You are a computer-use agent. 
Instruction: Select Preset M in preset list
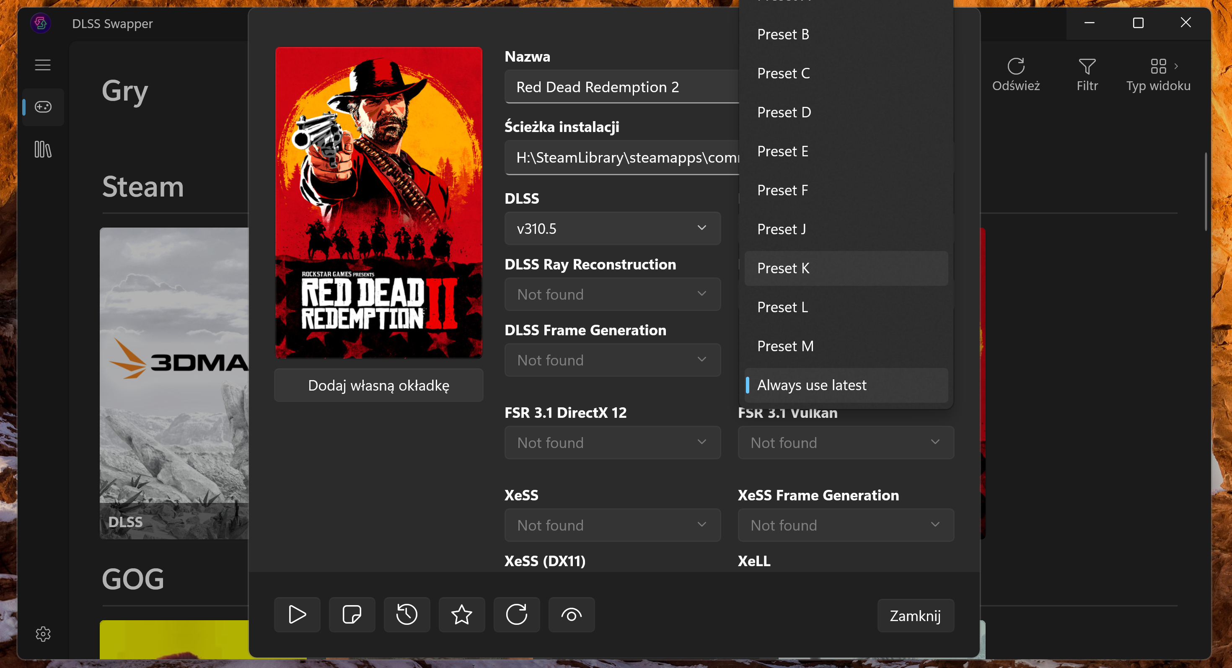tap(846, 346)
